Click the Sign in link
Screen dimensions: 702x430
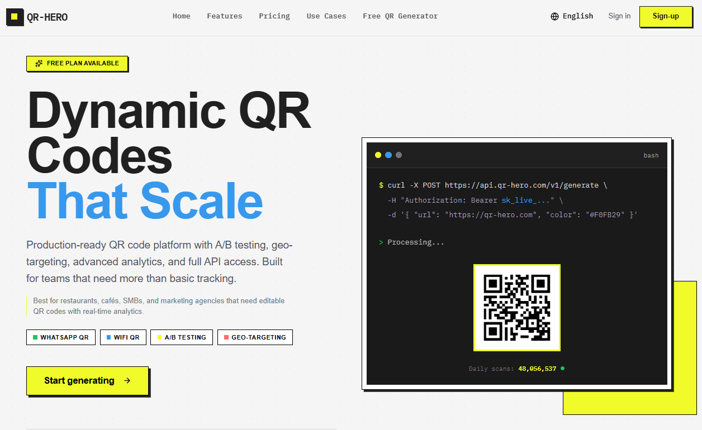pos(619,16)
